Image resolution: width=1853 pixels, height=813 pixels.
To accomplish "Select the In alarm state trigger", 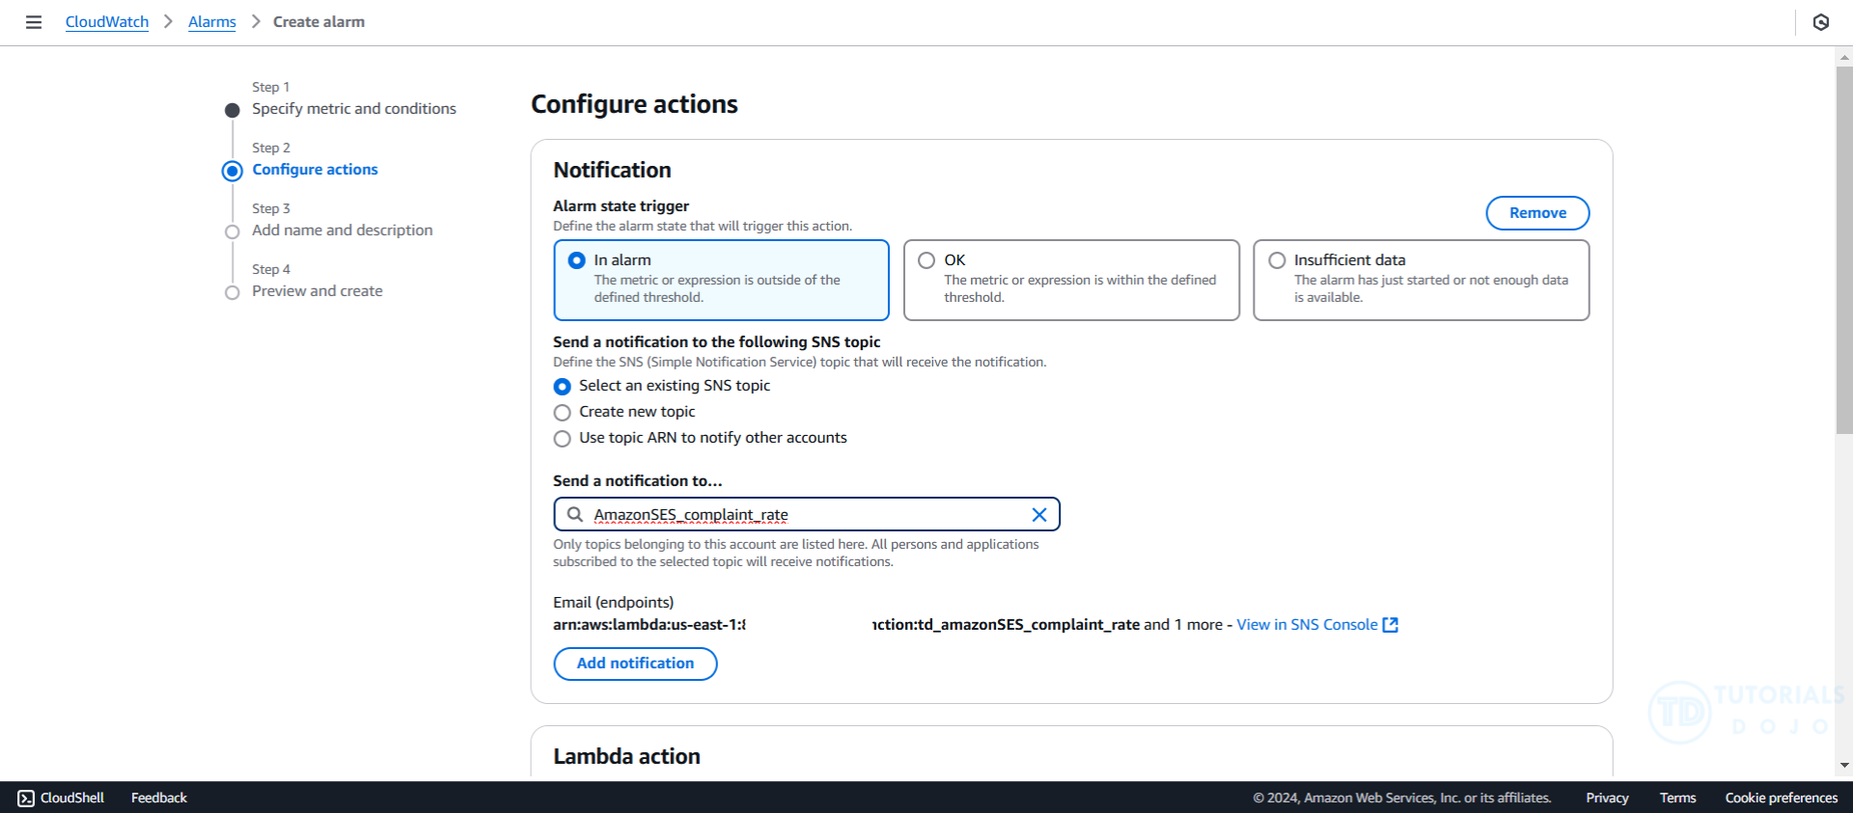I will [x=721, y=280].
